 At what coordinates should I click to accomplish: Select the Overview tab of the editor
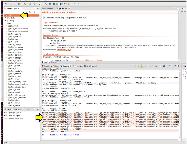click(46, 62)
